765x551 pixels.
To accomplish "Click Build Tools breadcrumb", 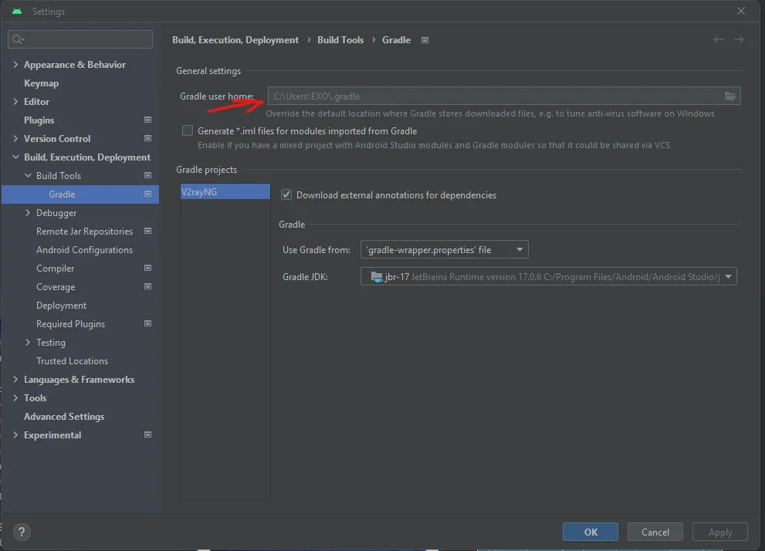I will 340,40.
